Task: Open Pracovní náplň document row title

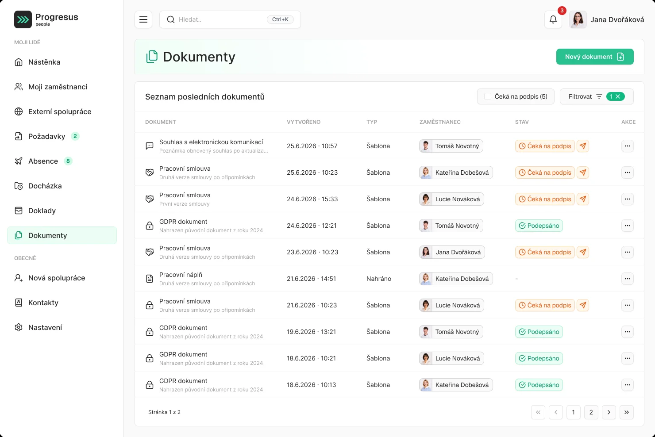Action: 181,275
